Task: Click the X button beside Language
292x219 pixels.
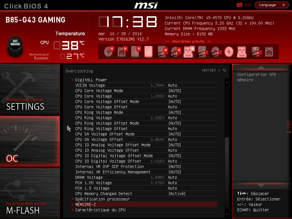Action: 284,5
